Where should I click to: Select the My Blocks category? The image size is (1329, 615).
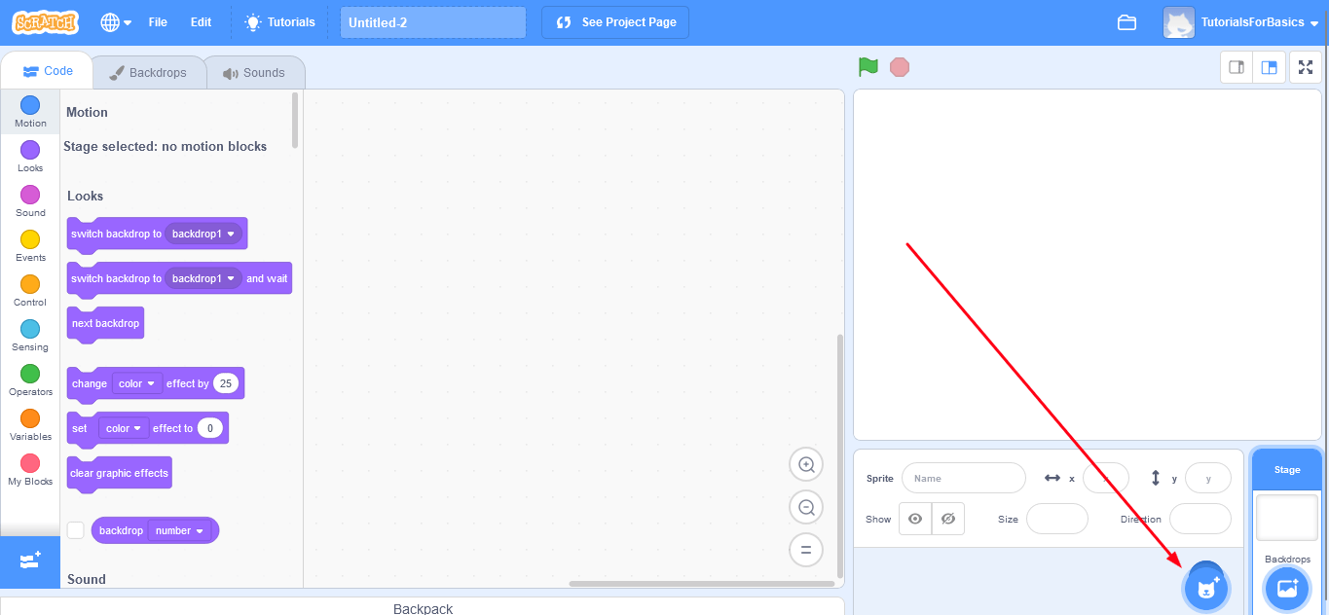[30, 470]
